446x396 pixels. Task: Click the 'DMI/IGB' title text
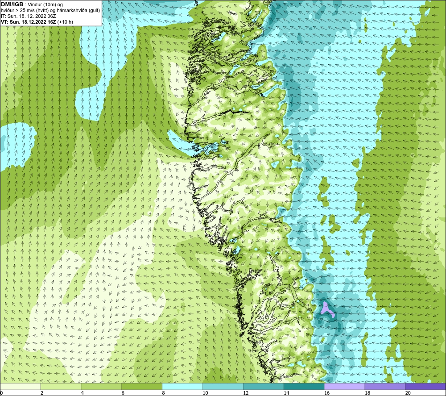[x=12, y=4]
